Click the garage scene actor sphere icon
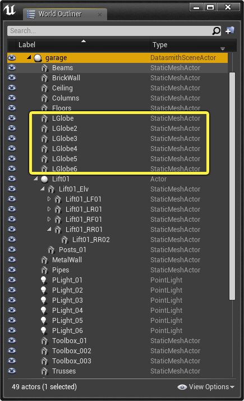This screenshot has height=401, width=244. (x=38, y=58)
